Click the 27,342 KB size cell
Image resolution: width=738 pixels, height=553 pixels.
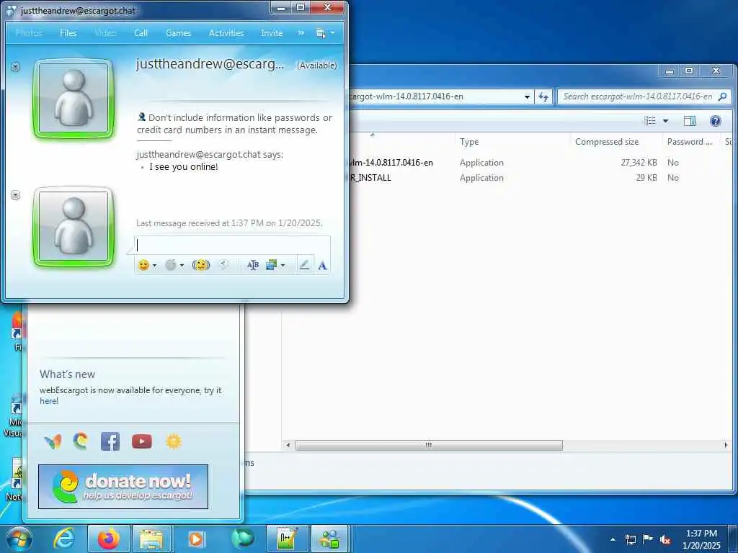click(x=639, y=163)
